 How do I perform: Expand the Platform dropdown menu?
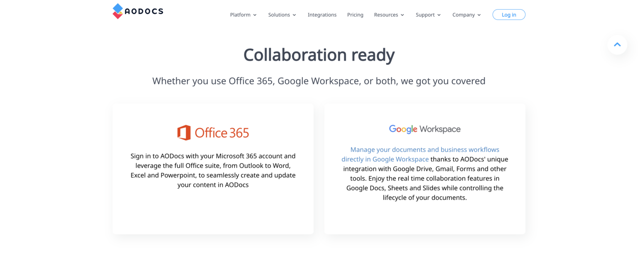[243, 15]
